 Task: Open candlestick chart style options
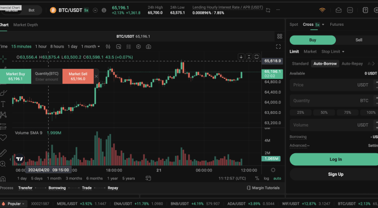click(108, 47)
